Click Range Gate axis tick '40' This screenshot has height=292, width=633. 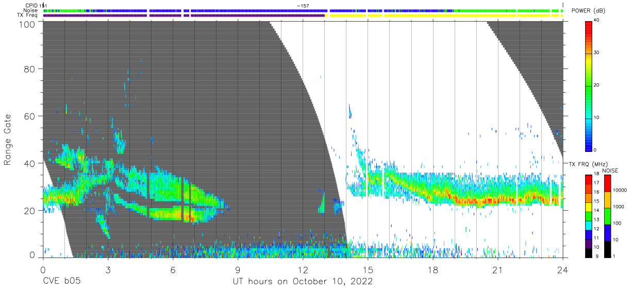coord(30,163)
